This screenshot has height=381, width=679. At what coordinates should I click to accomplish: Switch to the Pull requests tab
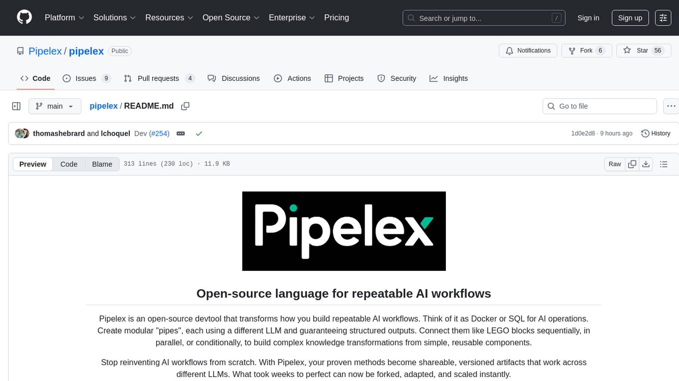coord(159,78)
